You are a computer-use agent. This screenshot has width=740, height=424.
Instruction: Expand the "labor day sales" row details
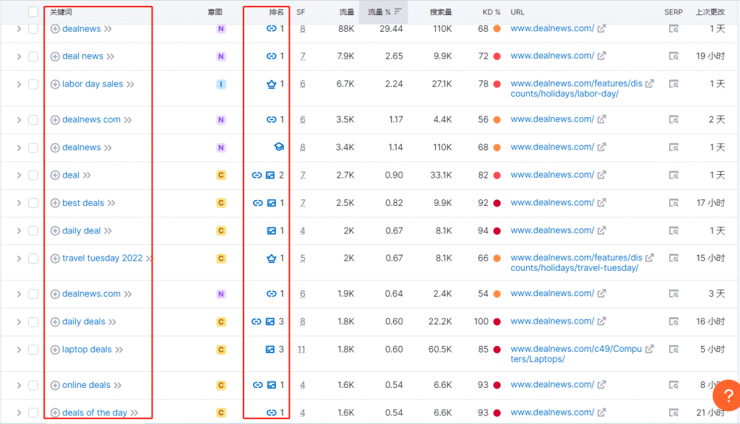pyautogui.click(x=19, y=85)
